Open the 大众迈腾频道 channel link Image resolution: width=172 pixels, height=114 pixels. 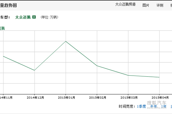(x=125, y=5)
